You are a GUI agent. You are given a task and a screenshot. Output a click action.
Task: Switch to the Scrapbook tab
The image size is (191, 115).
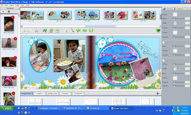(78, 93)
